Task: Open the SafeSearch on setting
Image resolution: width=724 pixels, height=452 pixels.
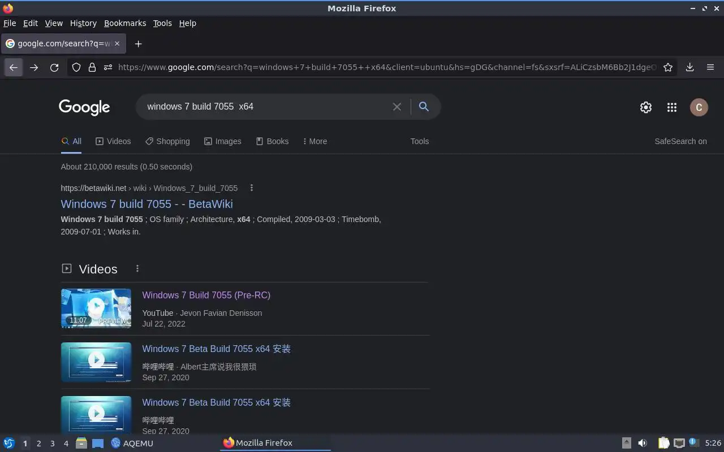Action: (680, 141)
